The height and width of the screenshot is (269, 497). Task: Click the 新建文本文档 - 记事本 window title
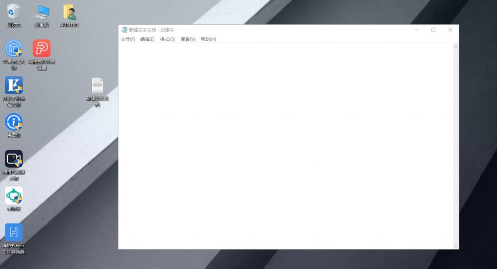[x=151, y=30]
